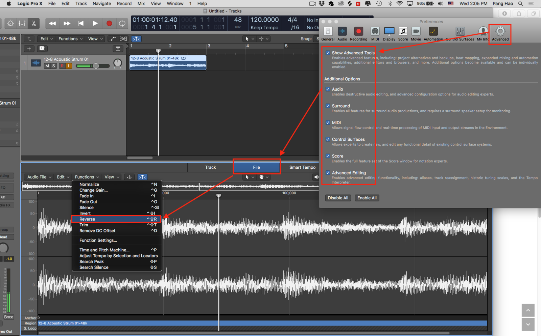Open the audio editor pointer tool menu

(250, 177)
